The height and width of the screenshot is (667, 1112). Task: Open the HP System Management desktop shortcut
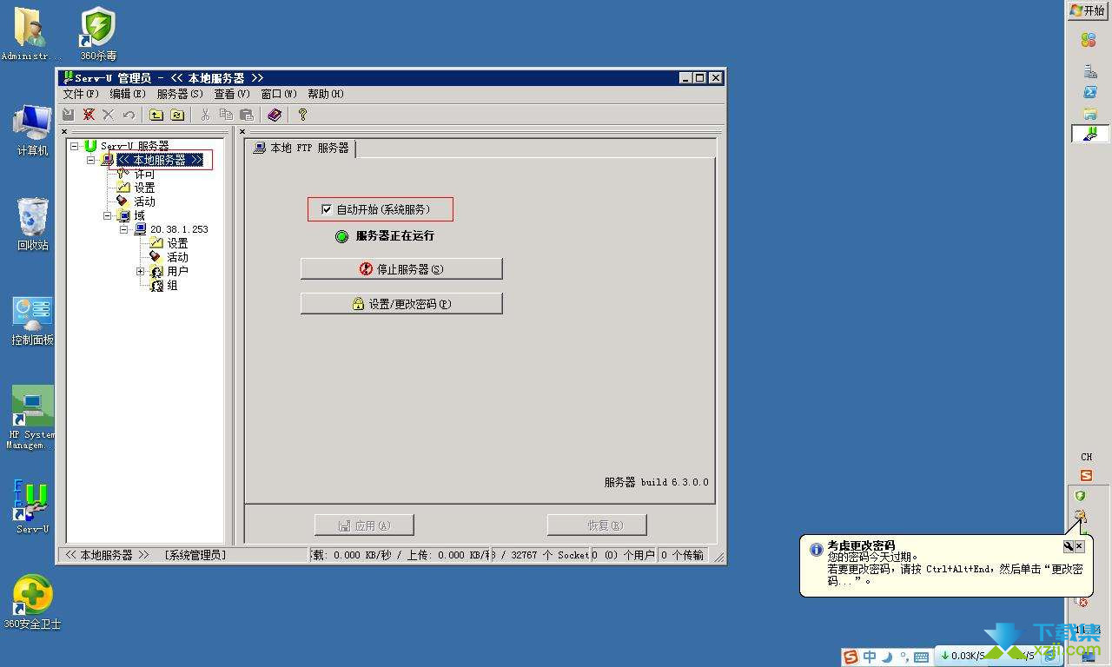[x=31, y=418]
